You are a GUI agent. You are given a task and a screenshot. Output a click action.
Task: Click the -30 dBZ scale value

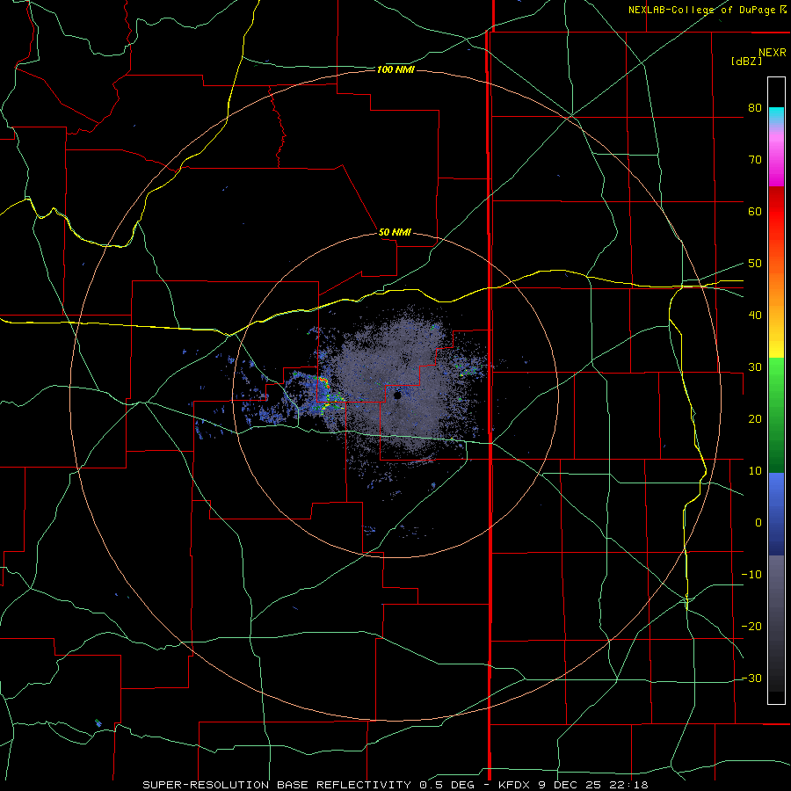pos(751,678)
